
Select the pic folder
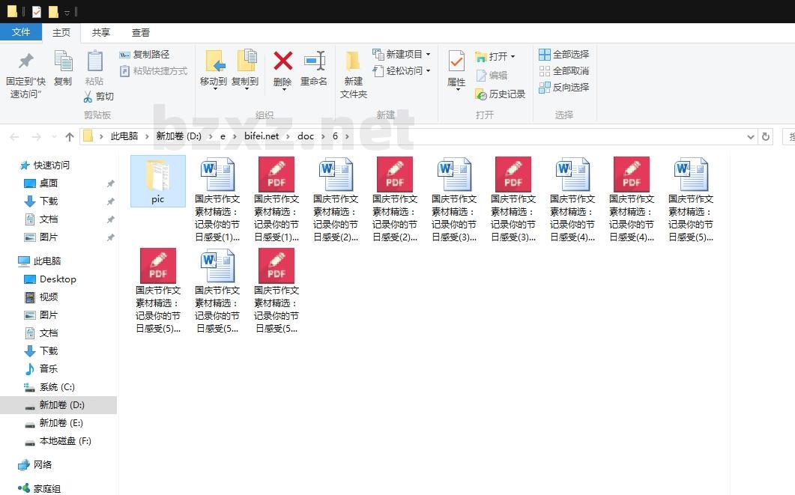[157, 180]
